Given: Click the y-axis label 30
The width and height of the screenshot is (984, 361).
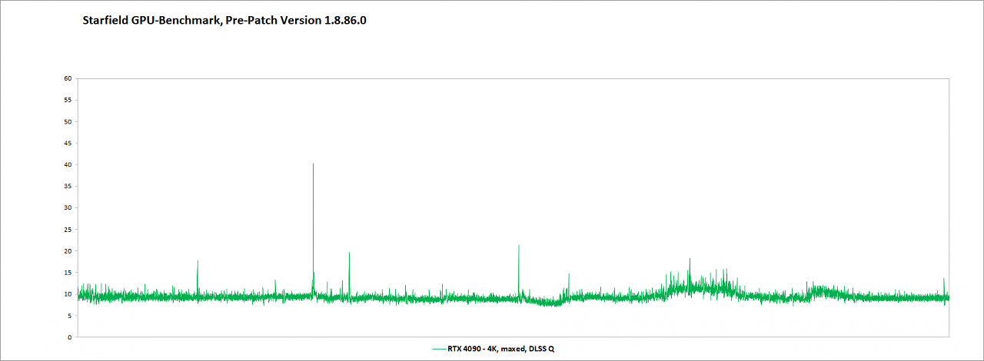Looking at the screenshot, I should point(68,207).
